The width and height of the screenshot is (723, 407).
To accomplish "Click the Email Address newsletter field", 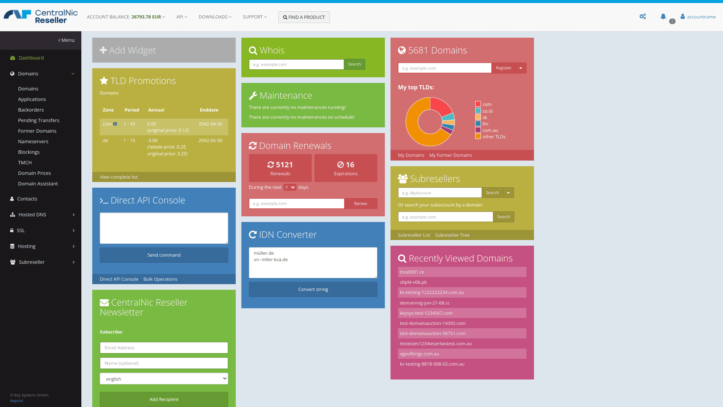I will tap(163, 347).
